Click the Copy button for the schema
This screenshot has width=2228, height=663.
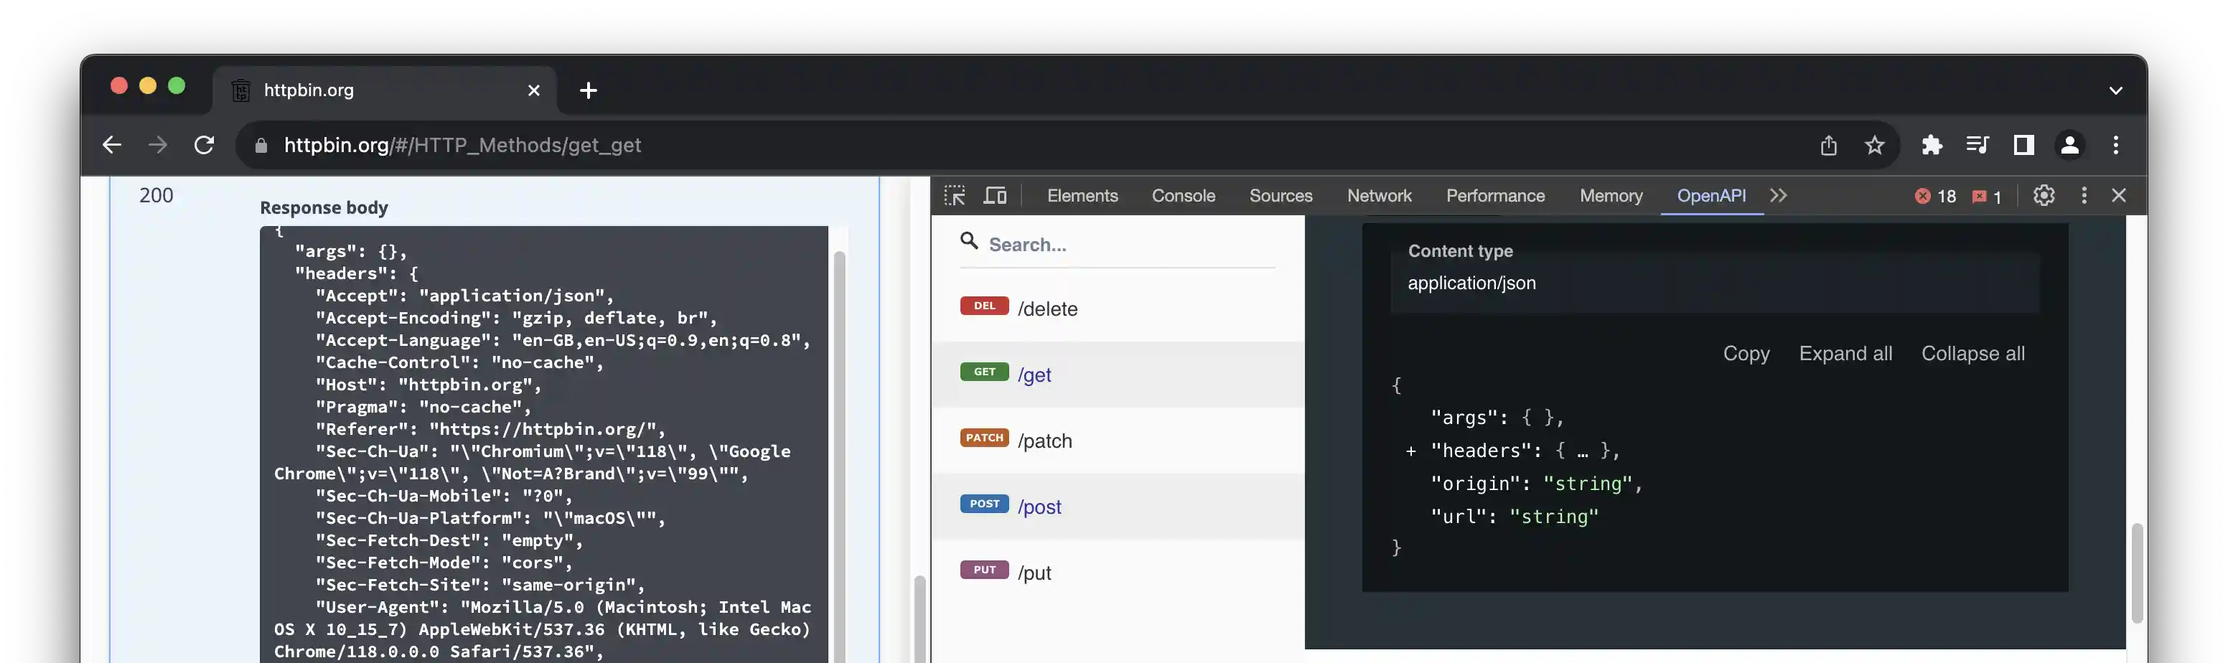[1746, 354]
